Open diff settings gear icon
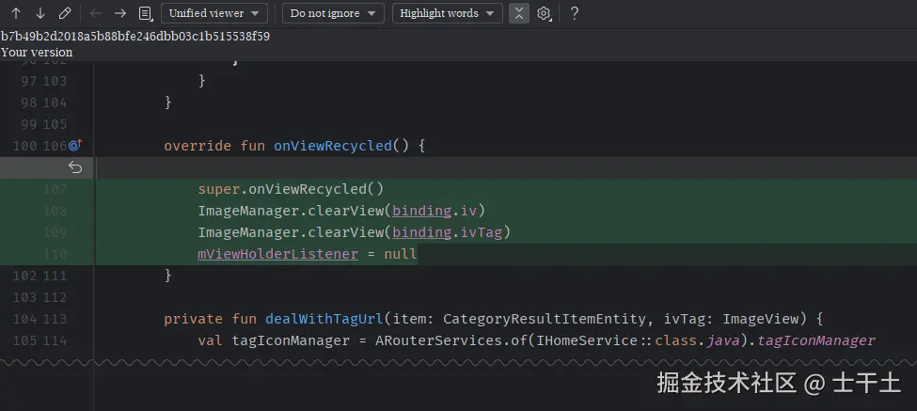Image resolution: width=917 pixels, height=411 pixels. coord(544,13)
